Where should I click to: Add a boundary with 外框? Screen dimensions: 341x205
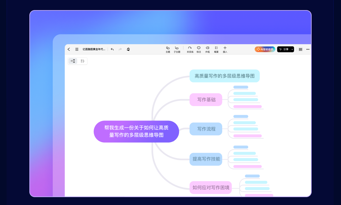[x=207, y=50]
